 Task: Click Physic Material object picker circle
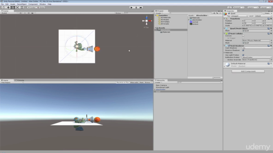[271, 40]
